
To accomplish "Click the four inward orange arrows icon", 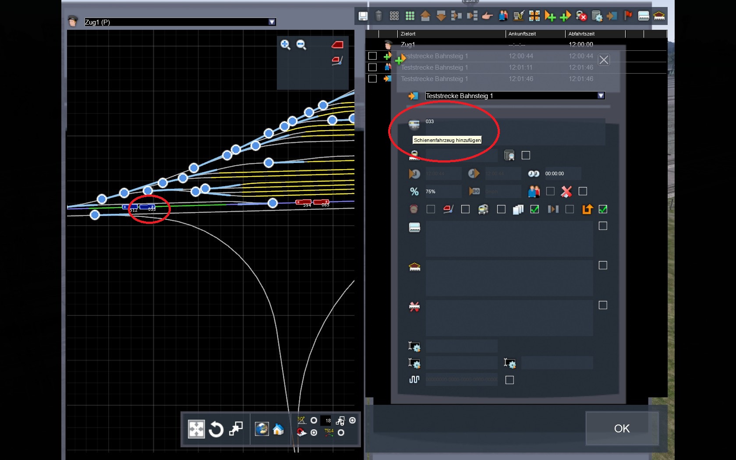I will pos(534,16).
